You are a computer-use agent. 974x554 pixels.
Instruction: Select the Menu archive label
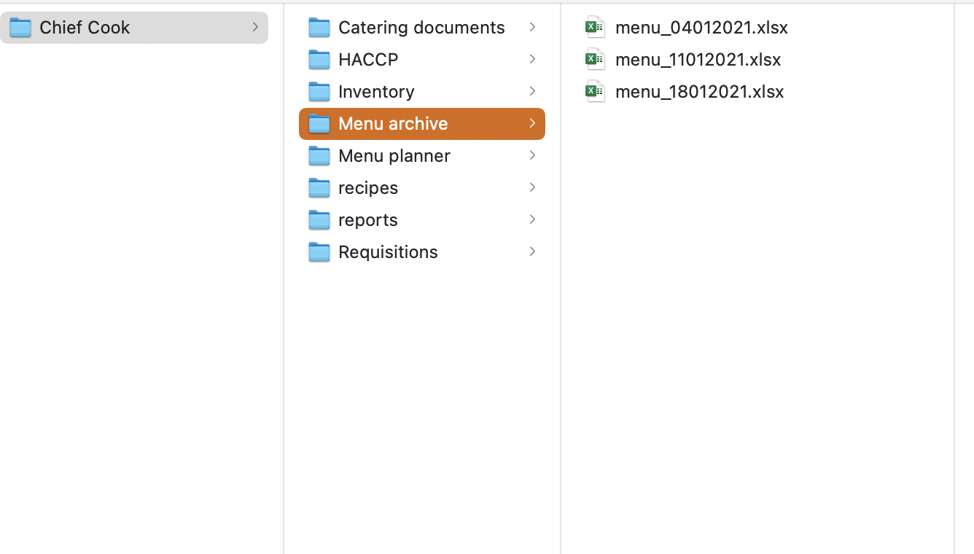pyautogui.click(x=393, y=124)
